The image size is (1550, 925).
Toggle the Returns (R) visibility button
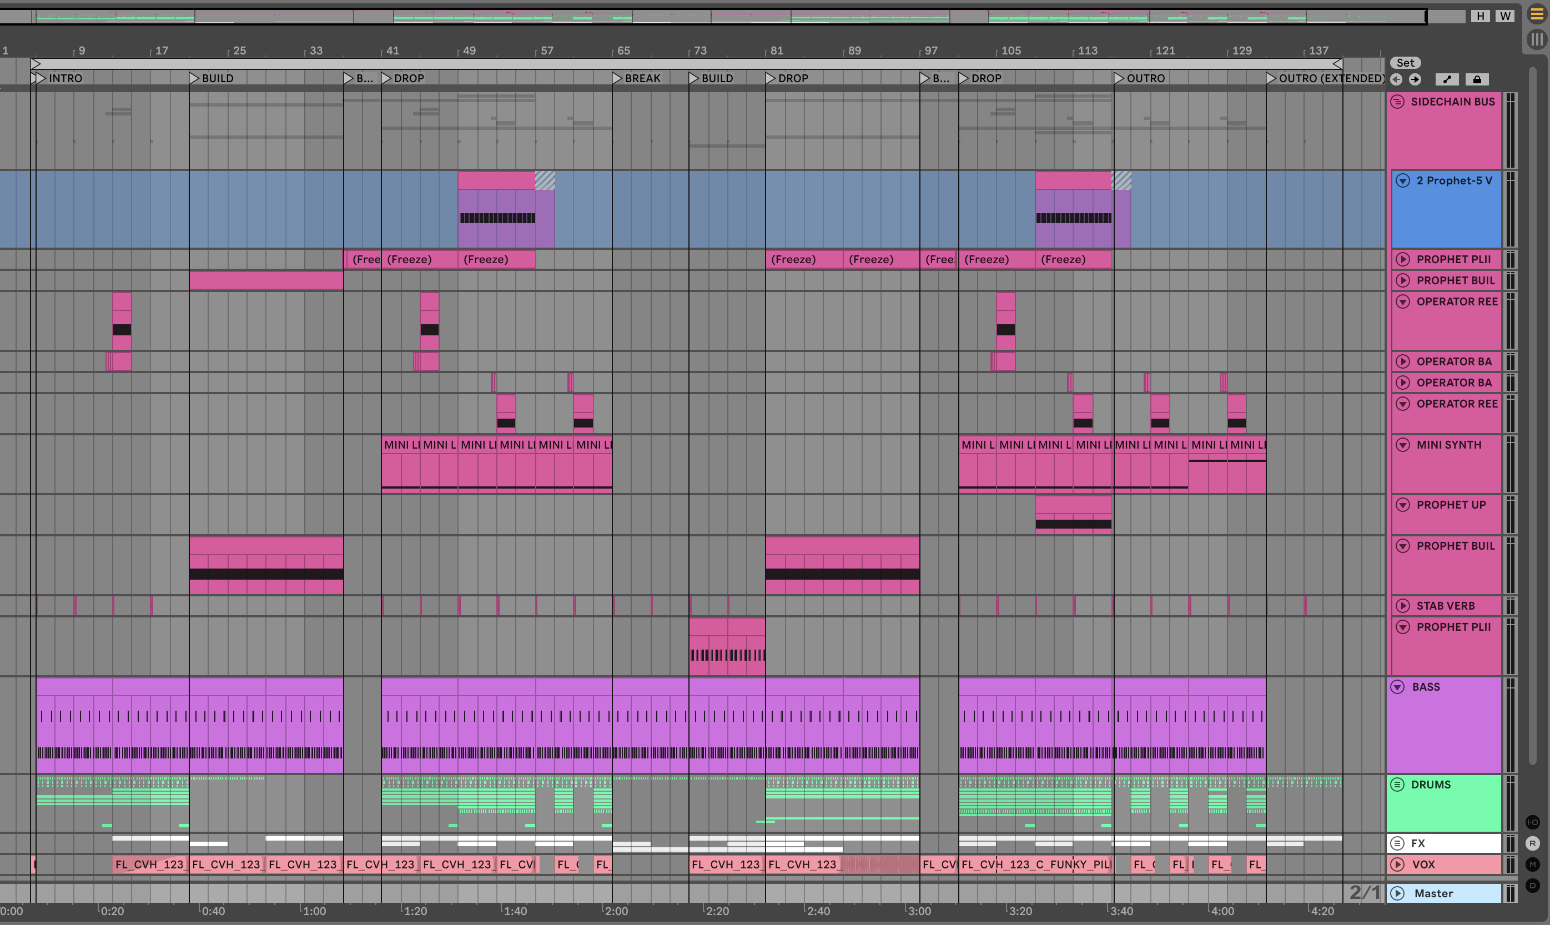1533,843
